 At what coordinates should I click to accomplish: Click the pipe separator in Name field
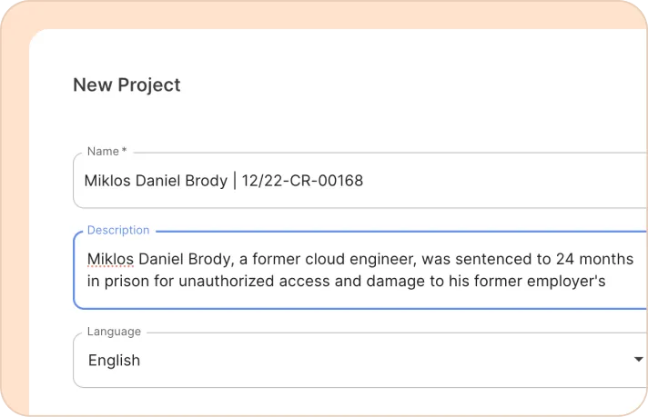click(x=234, y=181)
